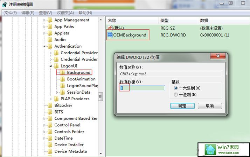This screenshot has height=157, width=250.
Task: Click the PLAP Providers folder icon
Action: point(56,99)
